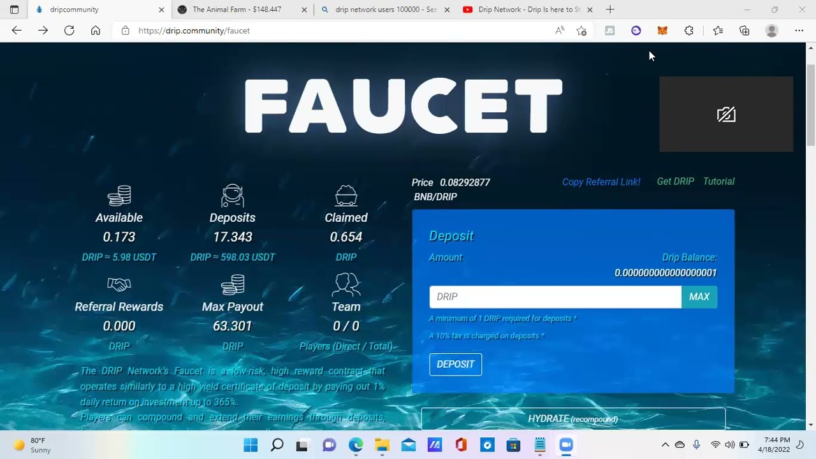This screenshot has width=816, height=459.
Task: Click the browser address bar URL
Action: click(x=194, y=31)
